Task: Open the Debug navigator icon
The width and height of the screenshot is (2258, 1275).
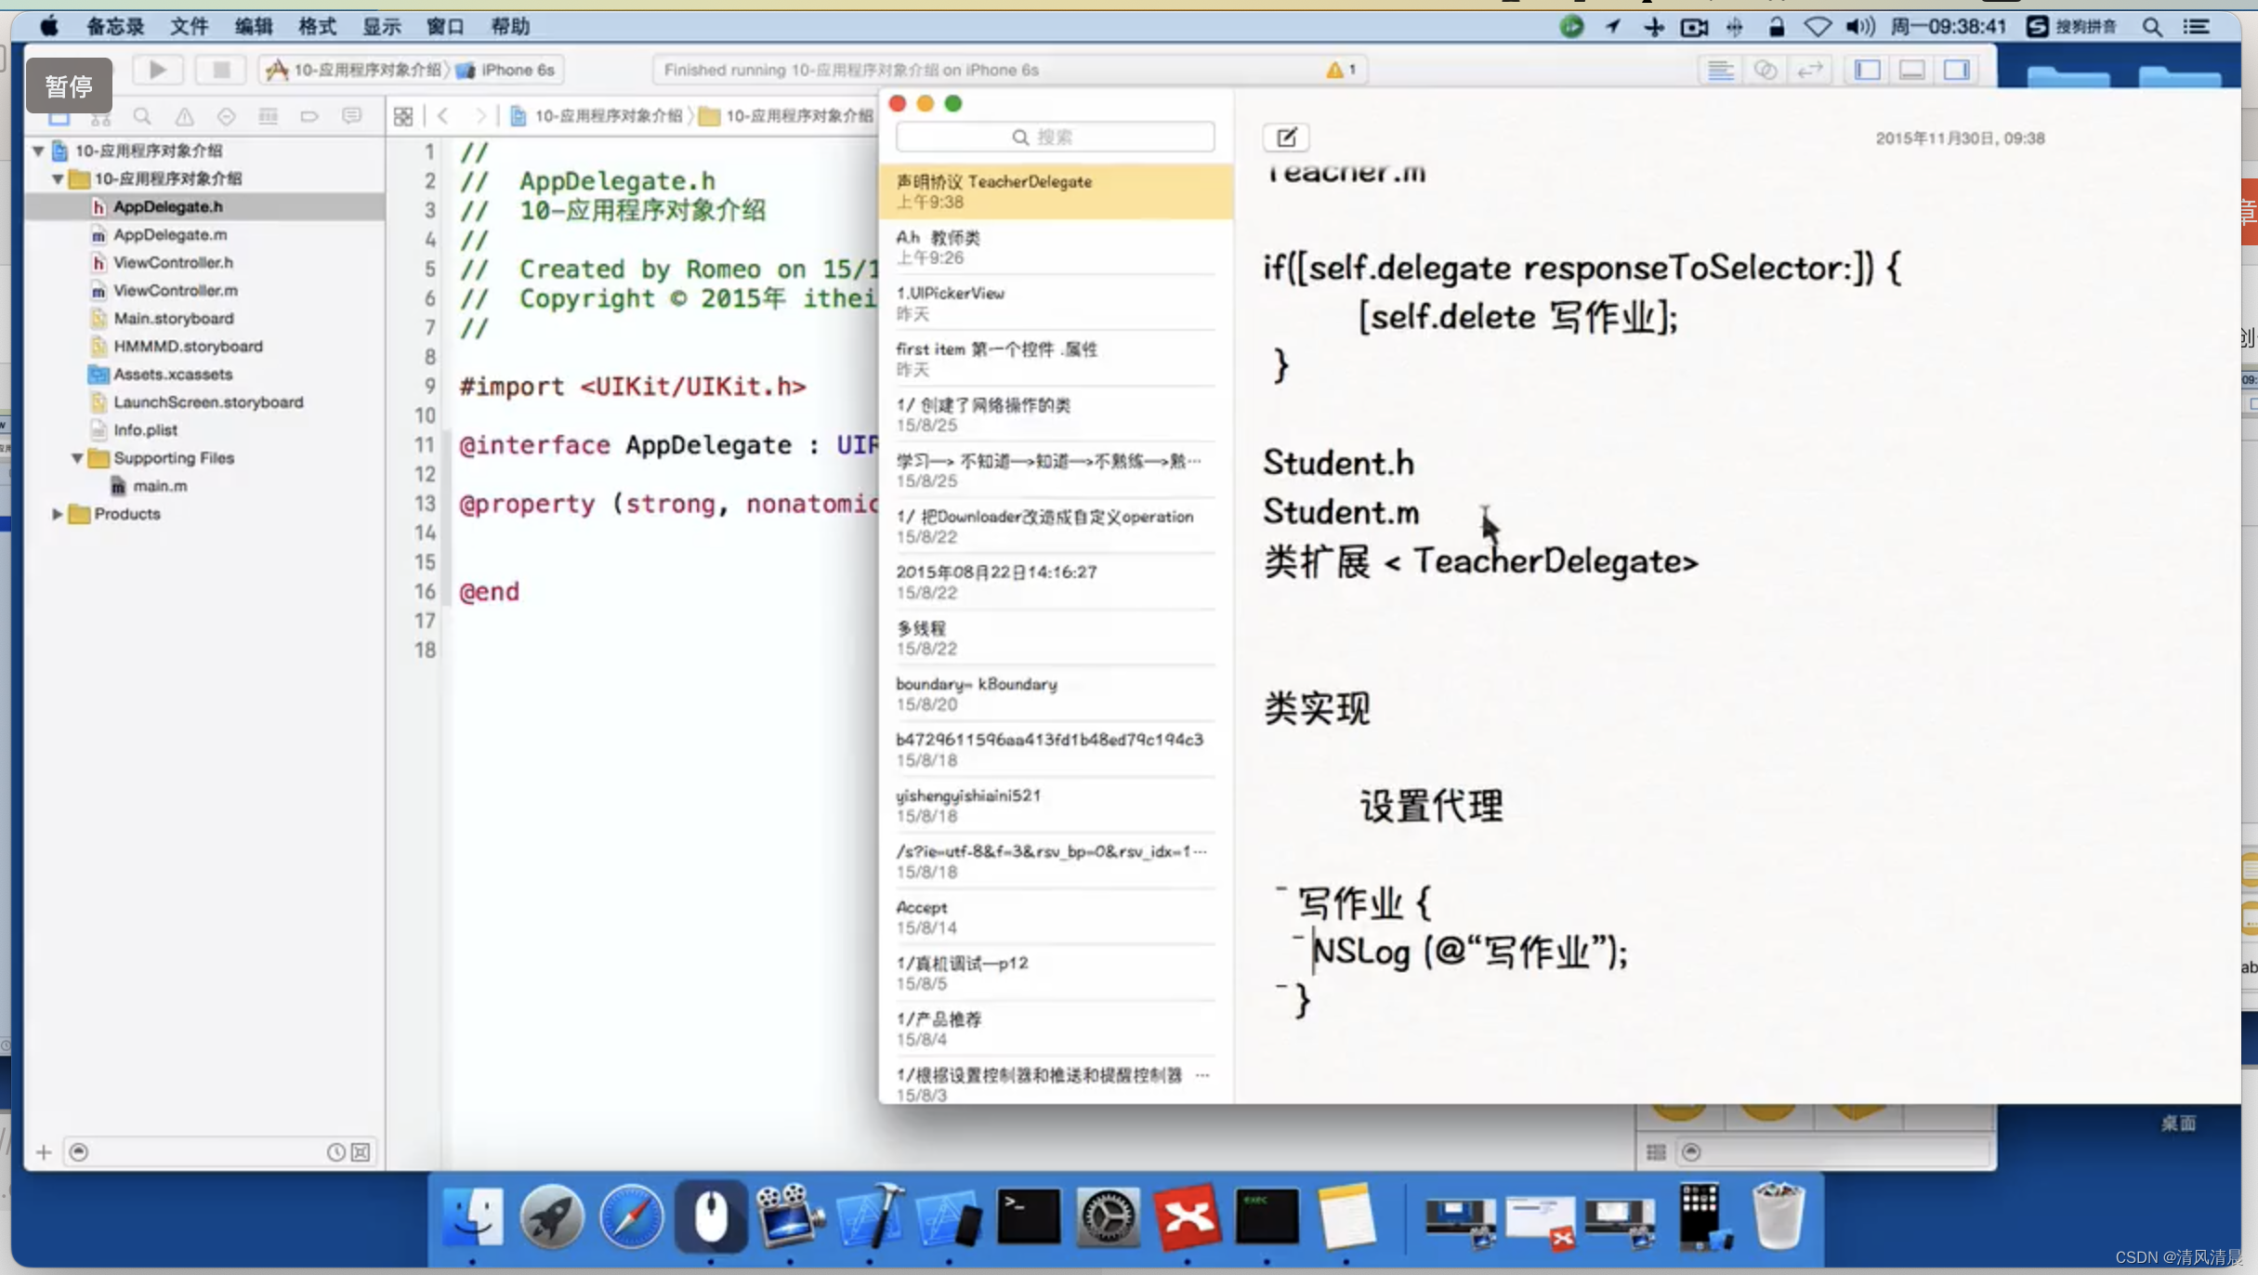Action: pyautogui.click(x=268, y=116)
